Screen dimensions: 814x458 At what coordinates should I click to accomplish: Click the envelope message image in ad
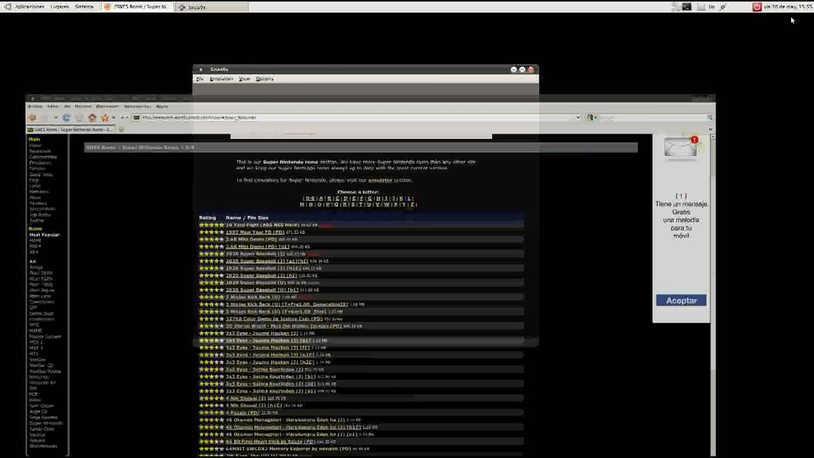coord(681,147)
